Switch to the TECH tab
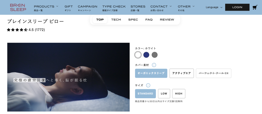 116,20
